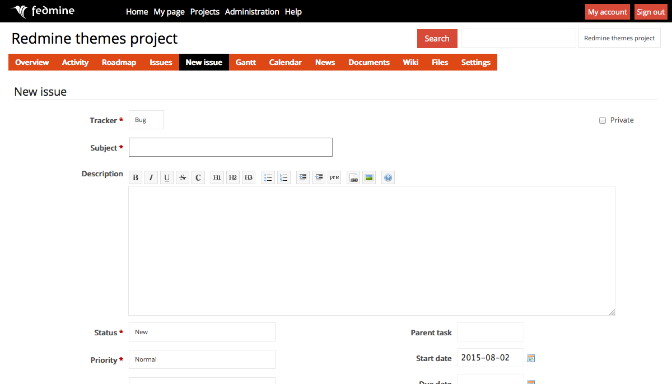This screenshot has height=384, width=672.
Task: Switch to the Files tab
Action: pyautogui.click(x=440, y=62)
